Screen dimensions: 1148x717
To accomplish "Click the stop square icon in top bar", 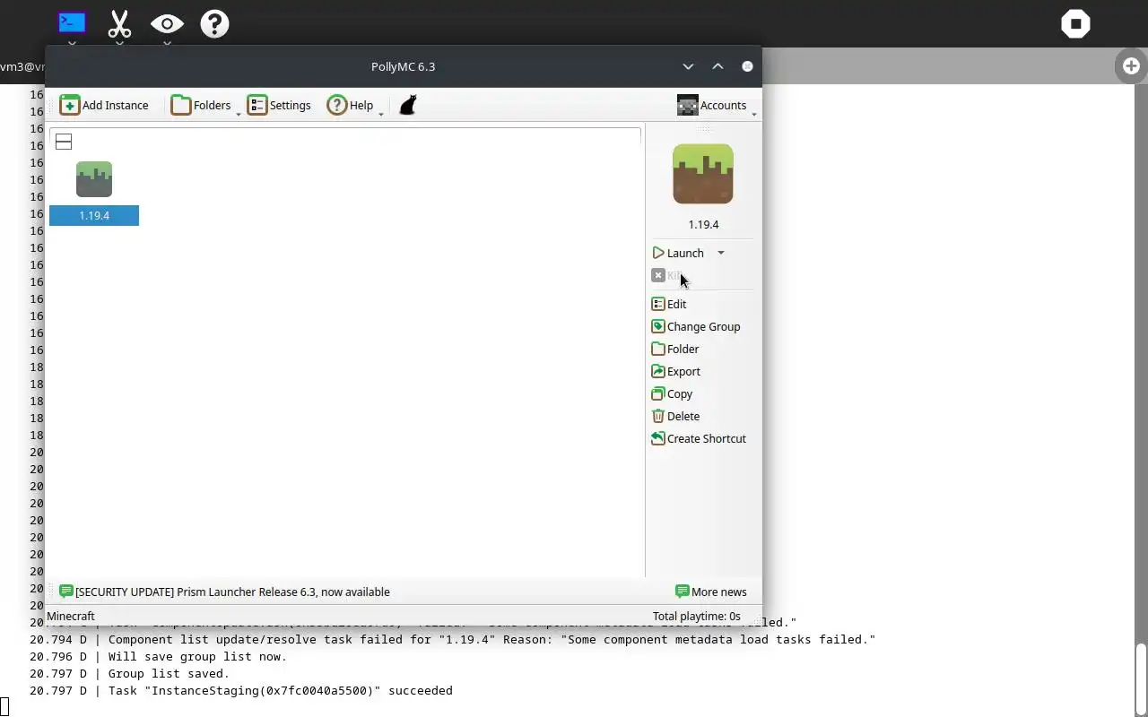I will point(1075,23).
